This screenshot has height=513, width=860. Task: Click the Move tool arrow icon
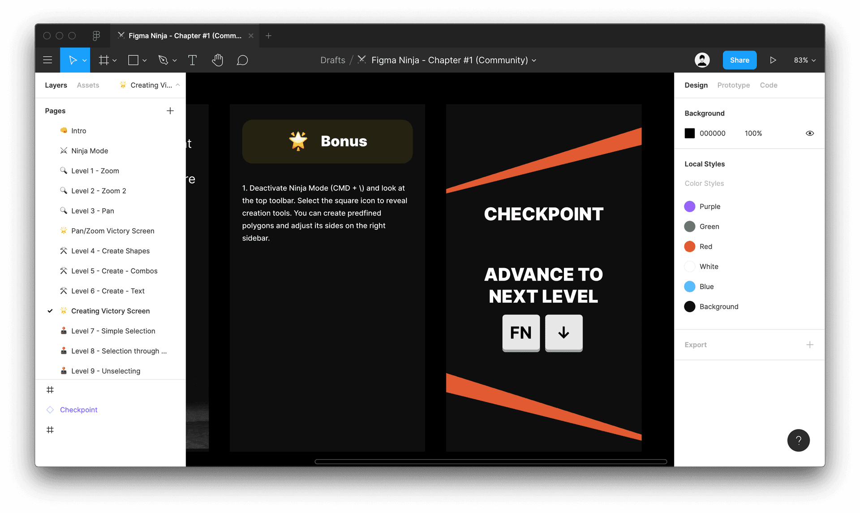[x=73, y=60]
